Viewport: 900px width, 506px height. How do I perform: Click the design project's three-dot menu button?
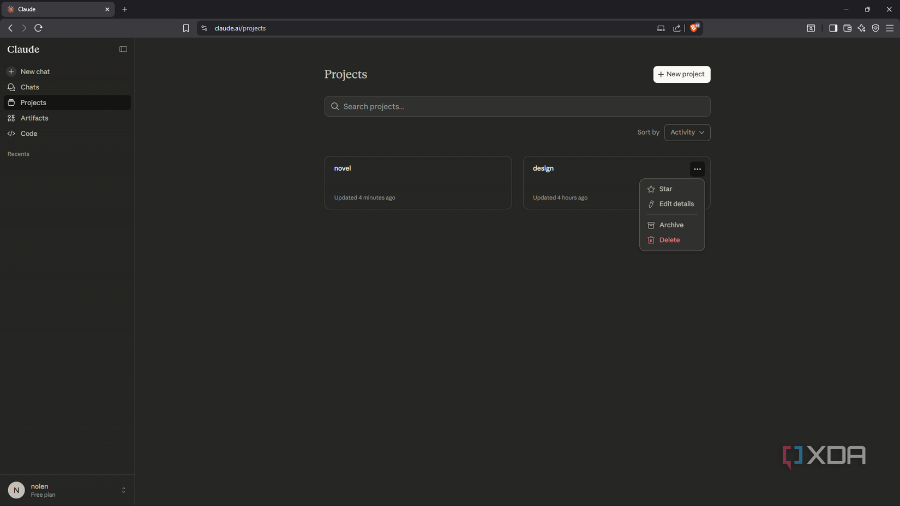[697, 169]
